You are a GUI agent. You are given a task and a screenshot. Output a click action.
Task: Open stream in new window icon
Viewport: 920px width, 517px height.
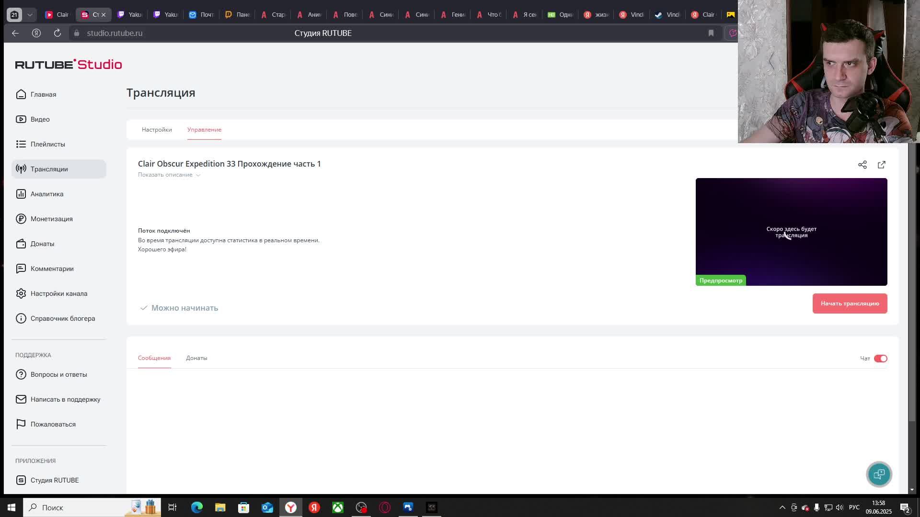pyautogui.click(x=882, y=165)
